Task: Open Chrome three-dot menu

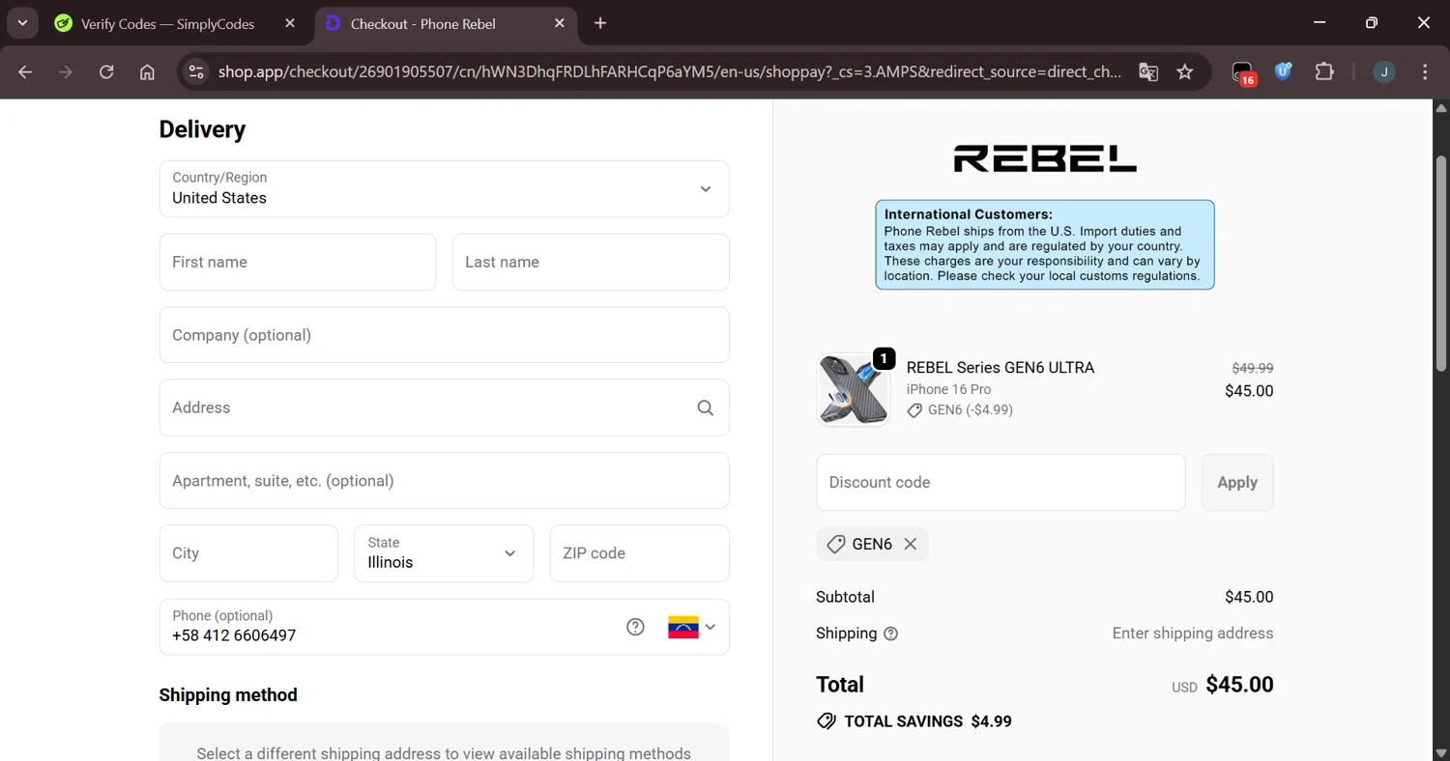Action: click(1425, 72)
